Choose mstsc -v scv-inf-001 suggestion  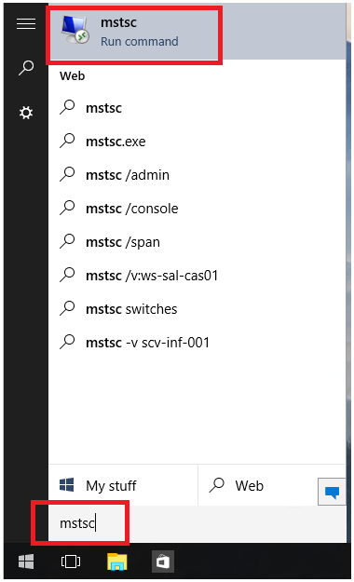point(197,343)
